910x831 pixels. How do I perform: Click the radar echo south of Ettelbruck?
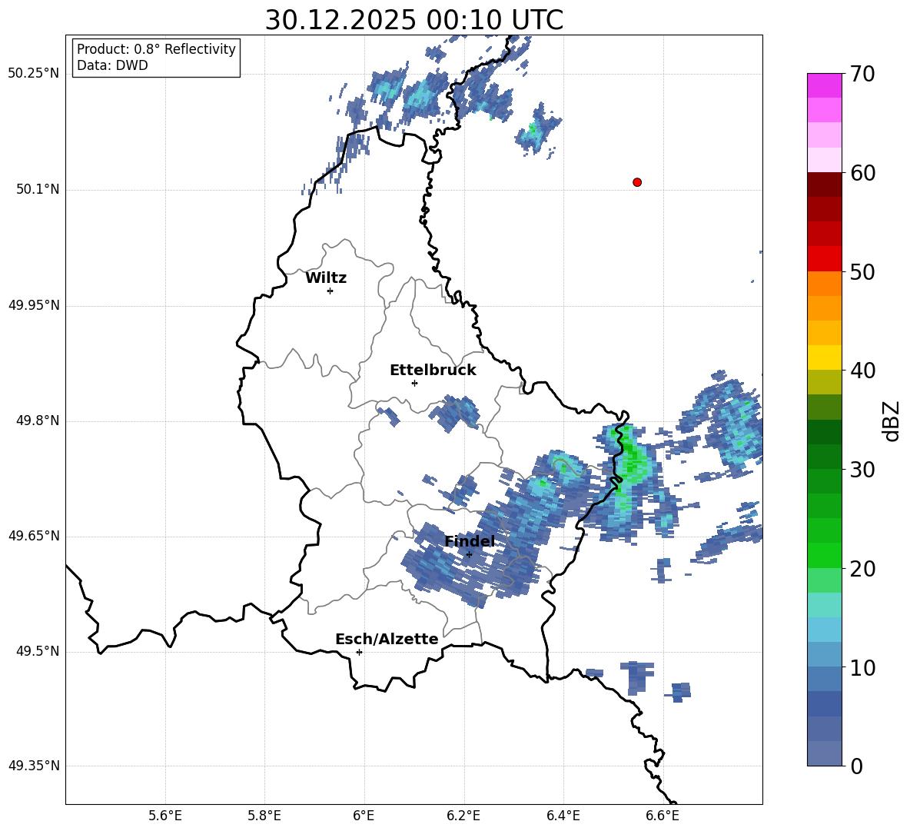(456, 414)
